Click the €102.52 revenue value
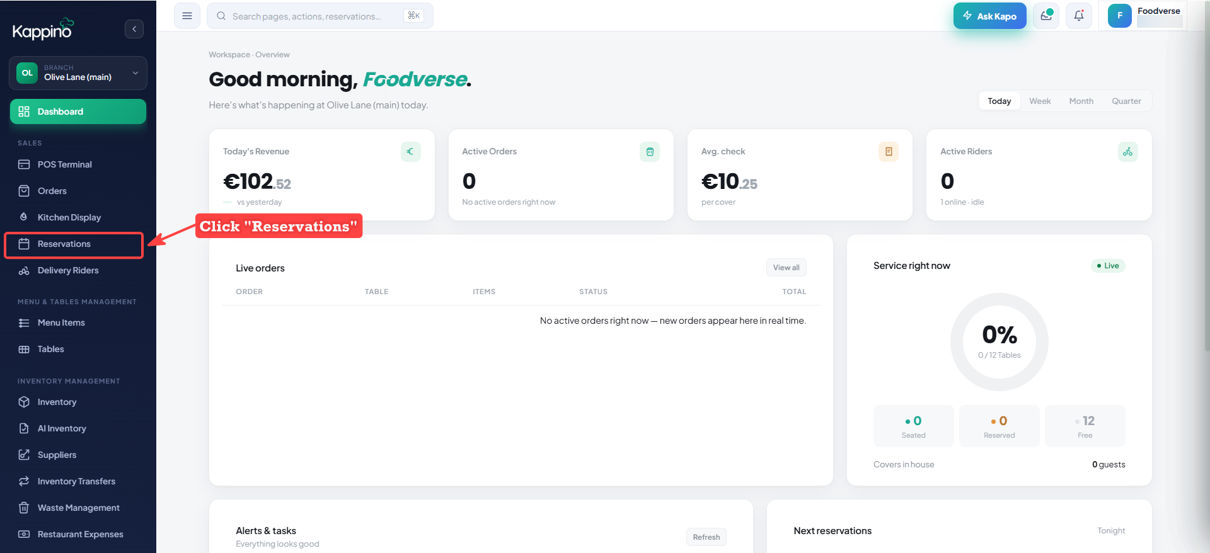1210x553 pixels. [x=257, y=181]
